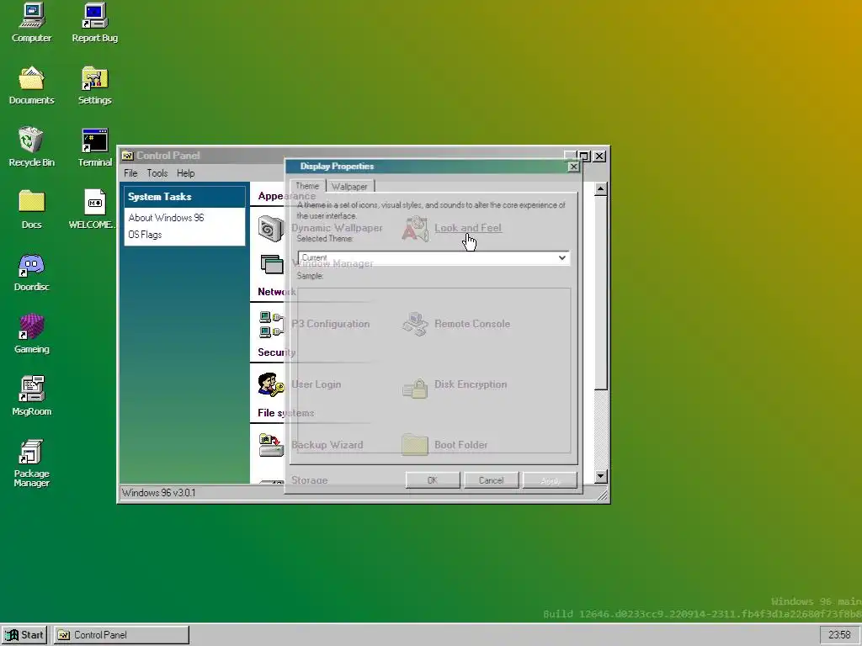Switch to the Theme tab

(307, 186)
